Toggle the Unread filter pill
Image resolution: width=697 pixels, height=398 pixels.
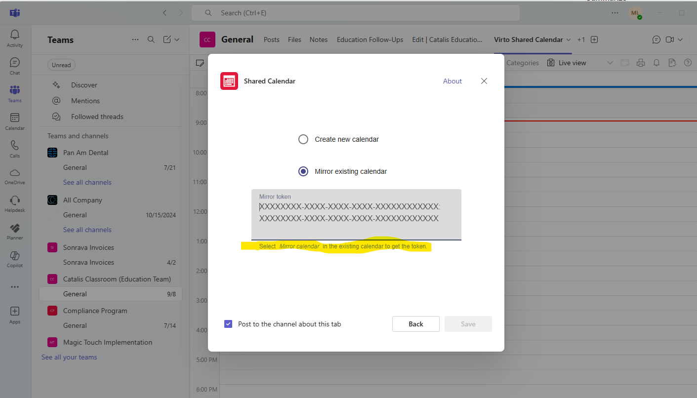61,65
